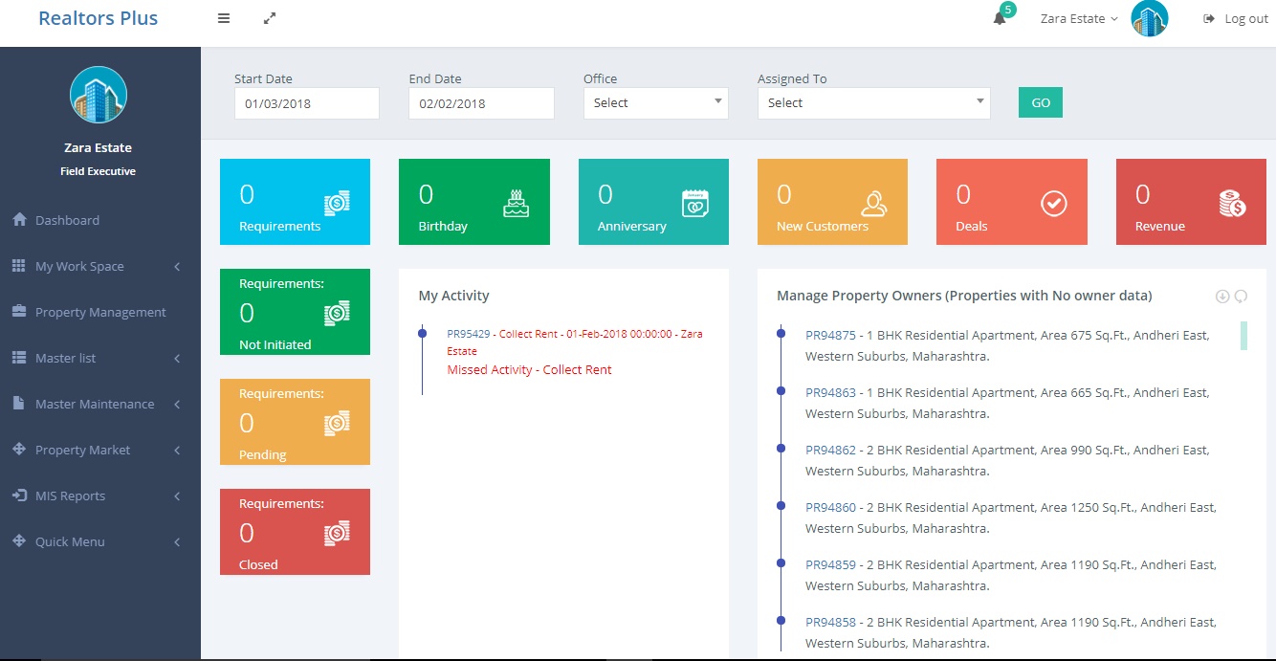1276x661 pixels.
Task: Open property link PR94859
Action: point(830,565)
